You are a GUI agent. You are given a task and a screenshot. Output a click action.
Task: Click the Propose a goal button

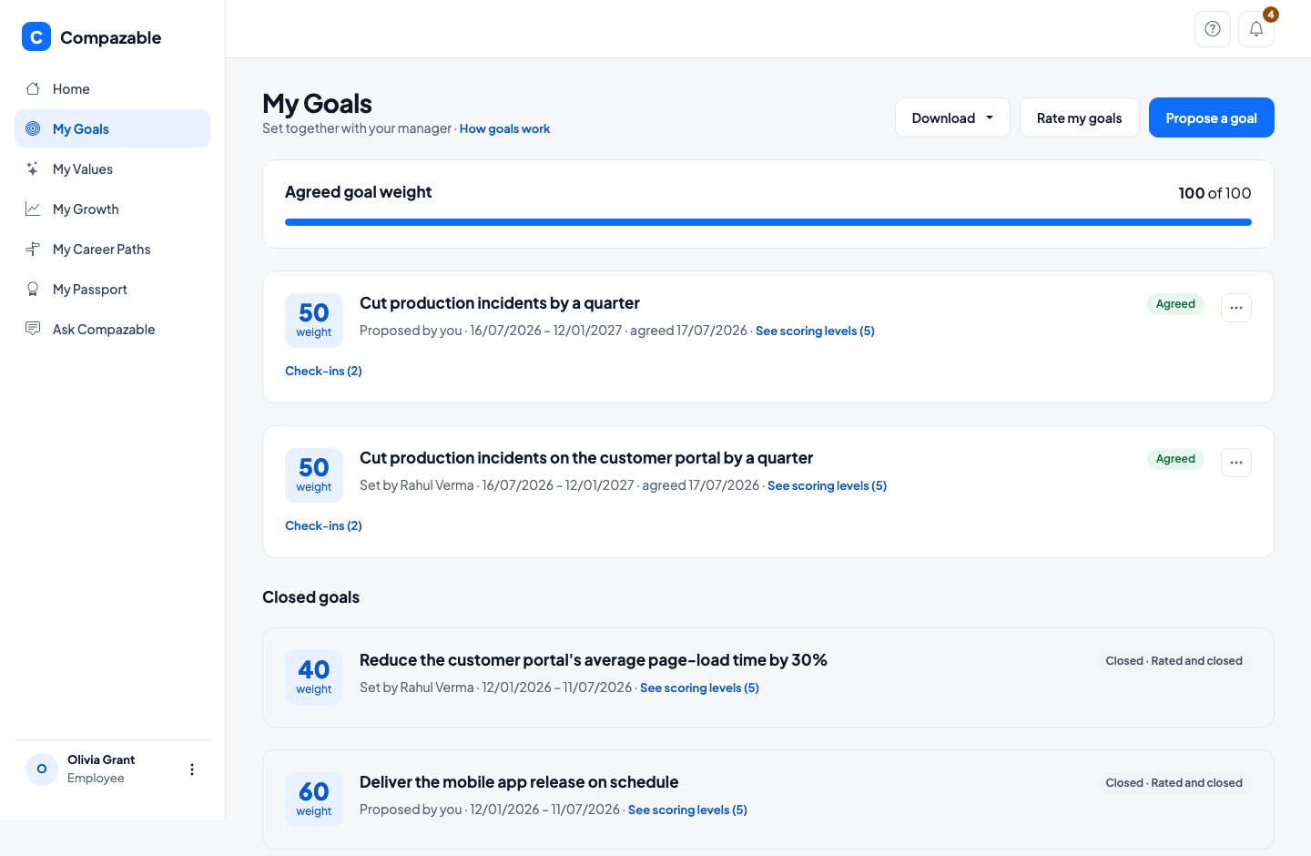1211,117
